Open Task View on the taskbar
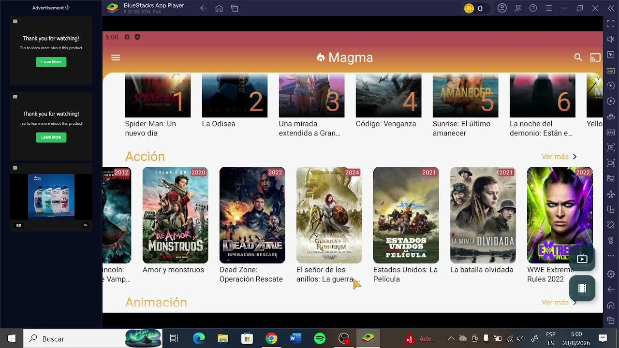The image size is (619, 348). [174, 338]
